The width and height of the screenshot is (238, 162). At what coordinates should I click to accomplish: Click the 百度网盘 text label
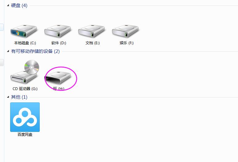coord(25,135)
